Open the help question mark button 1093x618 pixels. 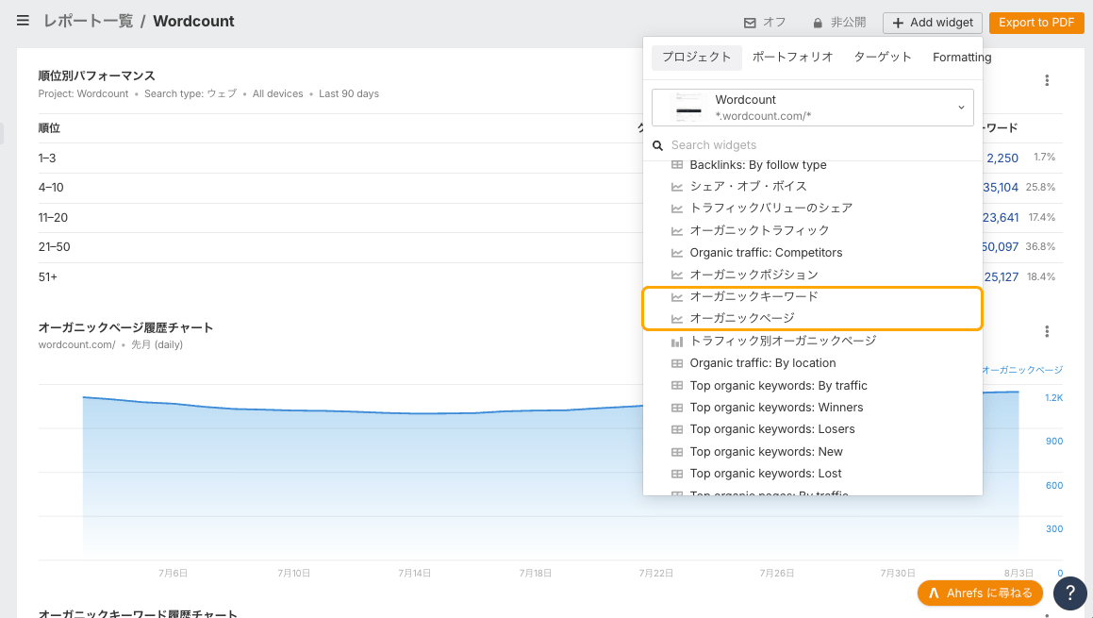tap(1070, 593)
